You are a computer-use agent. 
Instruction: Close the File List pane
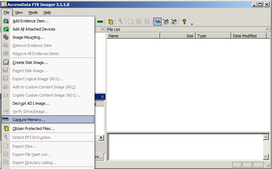coord(267,29)
